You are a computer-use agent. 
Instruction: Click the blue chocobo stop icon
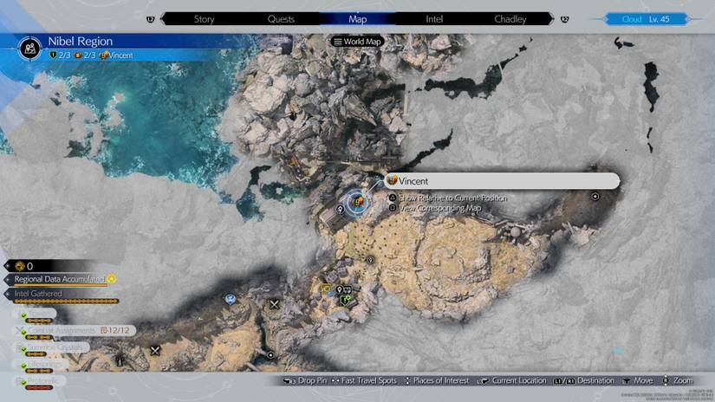click(x=231, y=299)
